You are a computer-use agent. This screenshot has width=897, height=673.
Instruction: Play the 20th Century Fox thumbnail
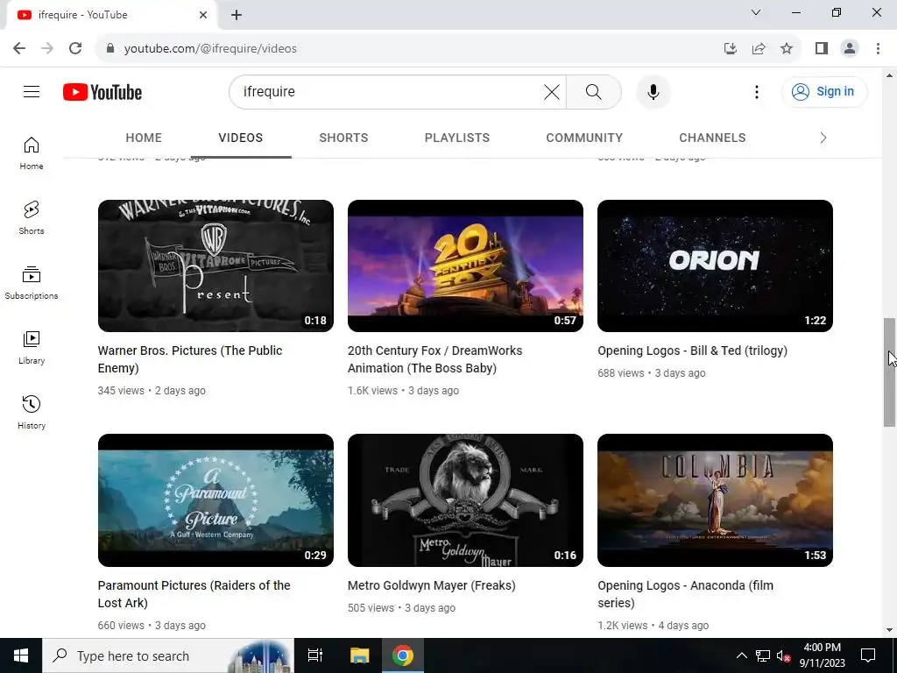point(465,266)
